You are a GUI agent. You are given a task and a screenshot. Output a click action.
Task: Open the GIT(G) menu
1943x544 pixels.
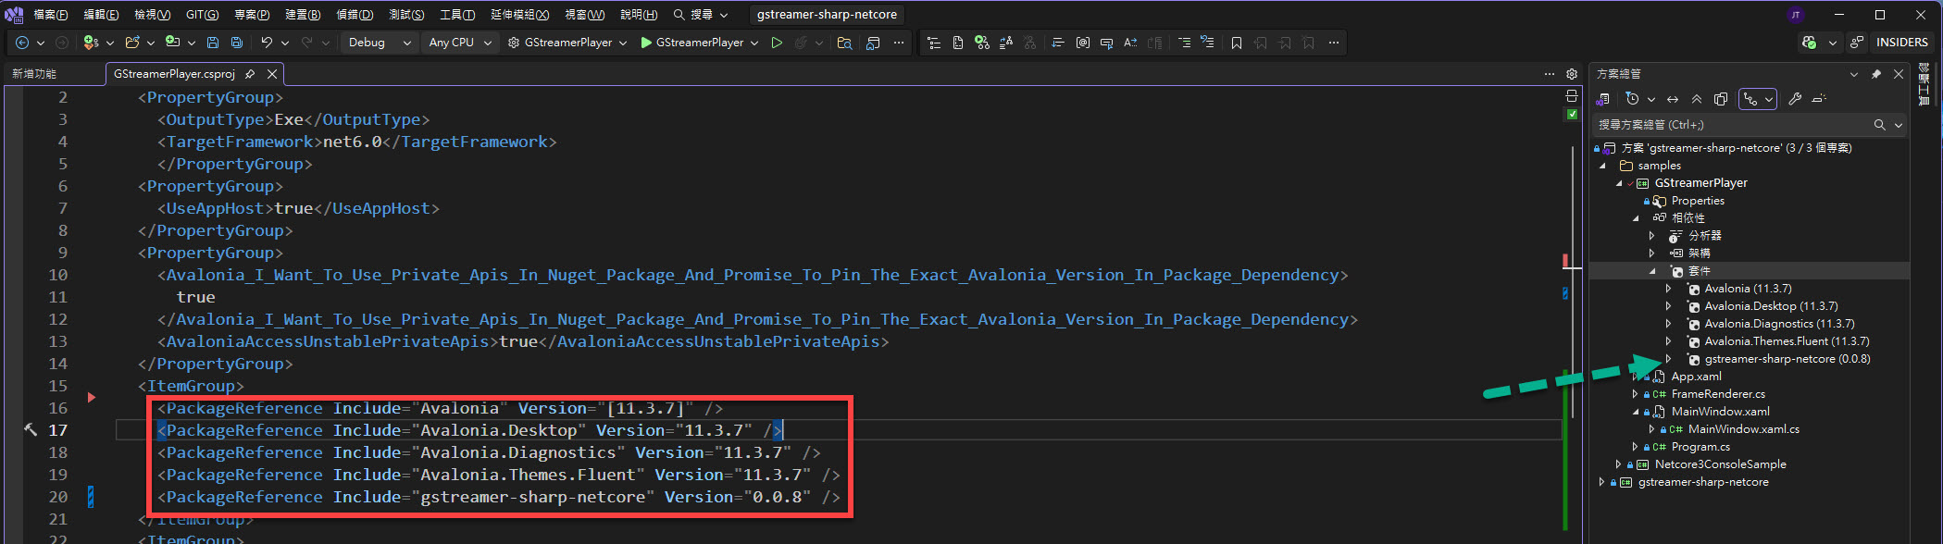click(202, 15)
